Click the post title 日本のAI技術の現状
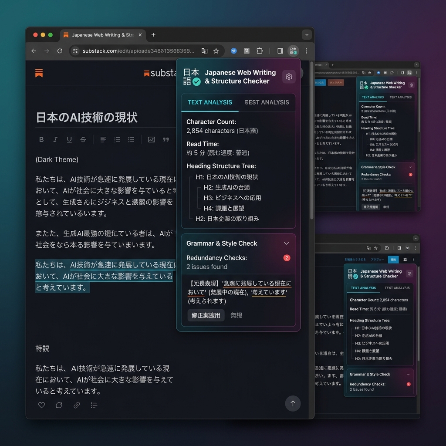The image size is (446, 446). [x=87, y=117]
